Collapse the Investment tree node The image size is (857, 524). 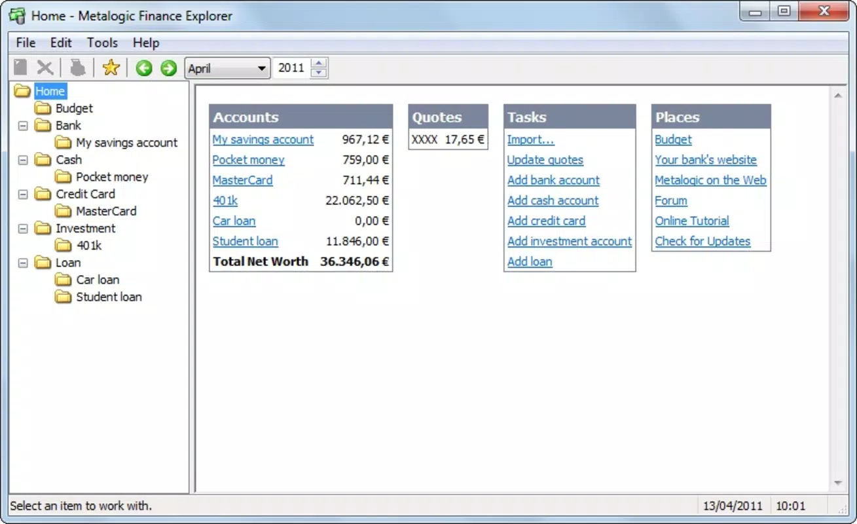tap(23, 228)
